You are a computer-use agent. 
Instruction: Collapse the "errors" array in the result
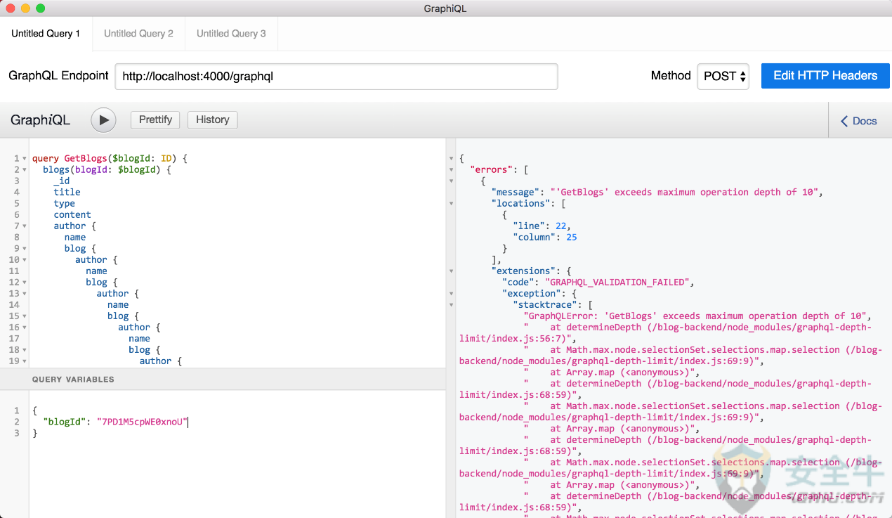coord(451,170)
